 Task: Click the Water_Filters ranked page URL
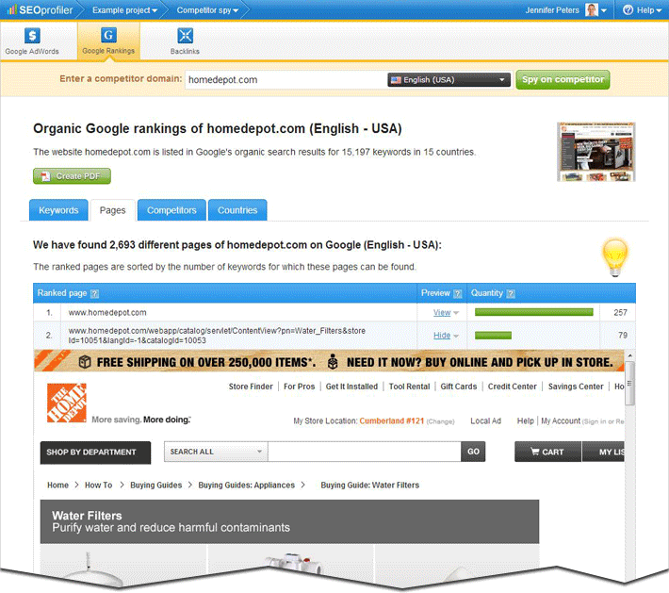point(217,336)
